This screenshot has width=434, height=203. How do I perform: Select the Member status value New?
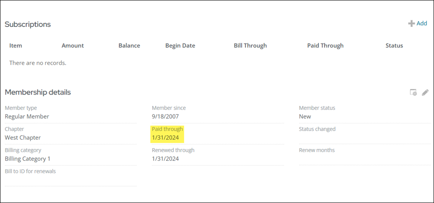point(305,117)
